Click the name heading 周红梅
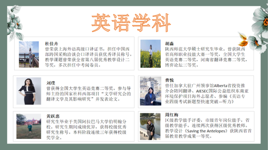Image resolution: width=268 pixels, height=150 pixels. [x=172, y=115]
